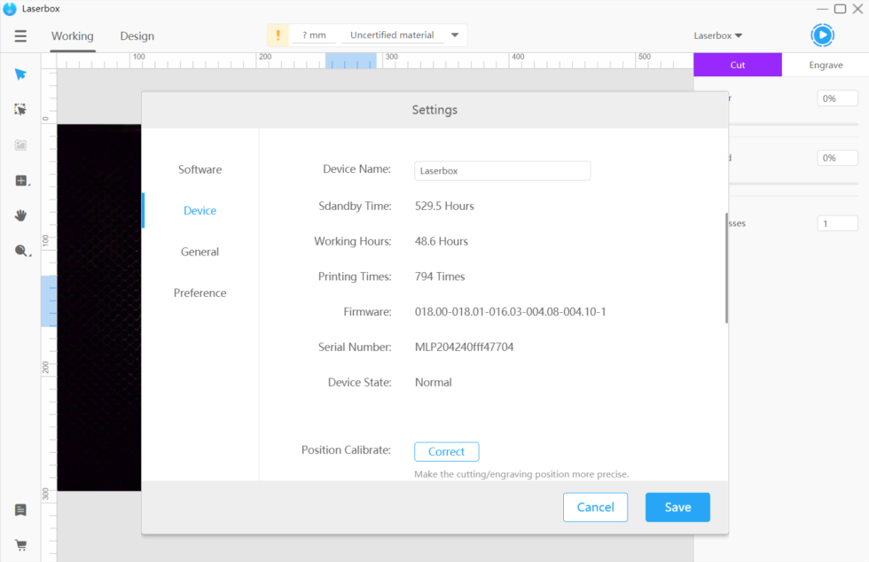Click the 48.6 Hours working value

pos(442,241)
